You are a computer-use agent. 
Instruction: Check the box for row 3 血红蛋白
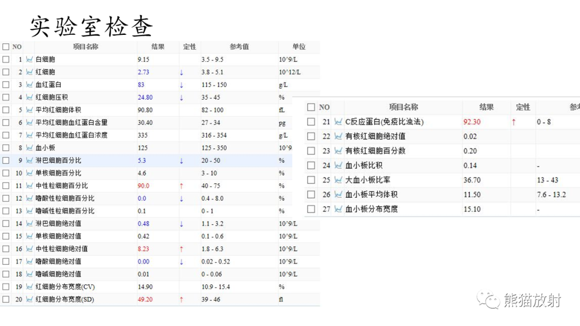(6, 85)
